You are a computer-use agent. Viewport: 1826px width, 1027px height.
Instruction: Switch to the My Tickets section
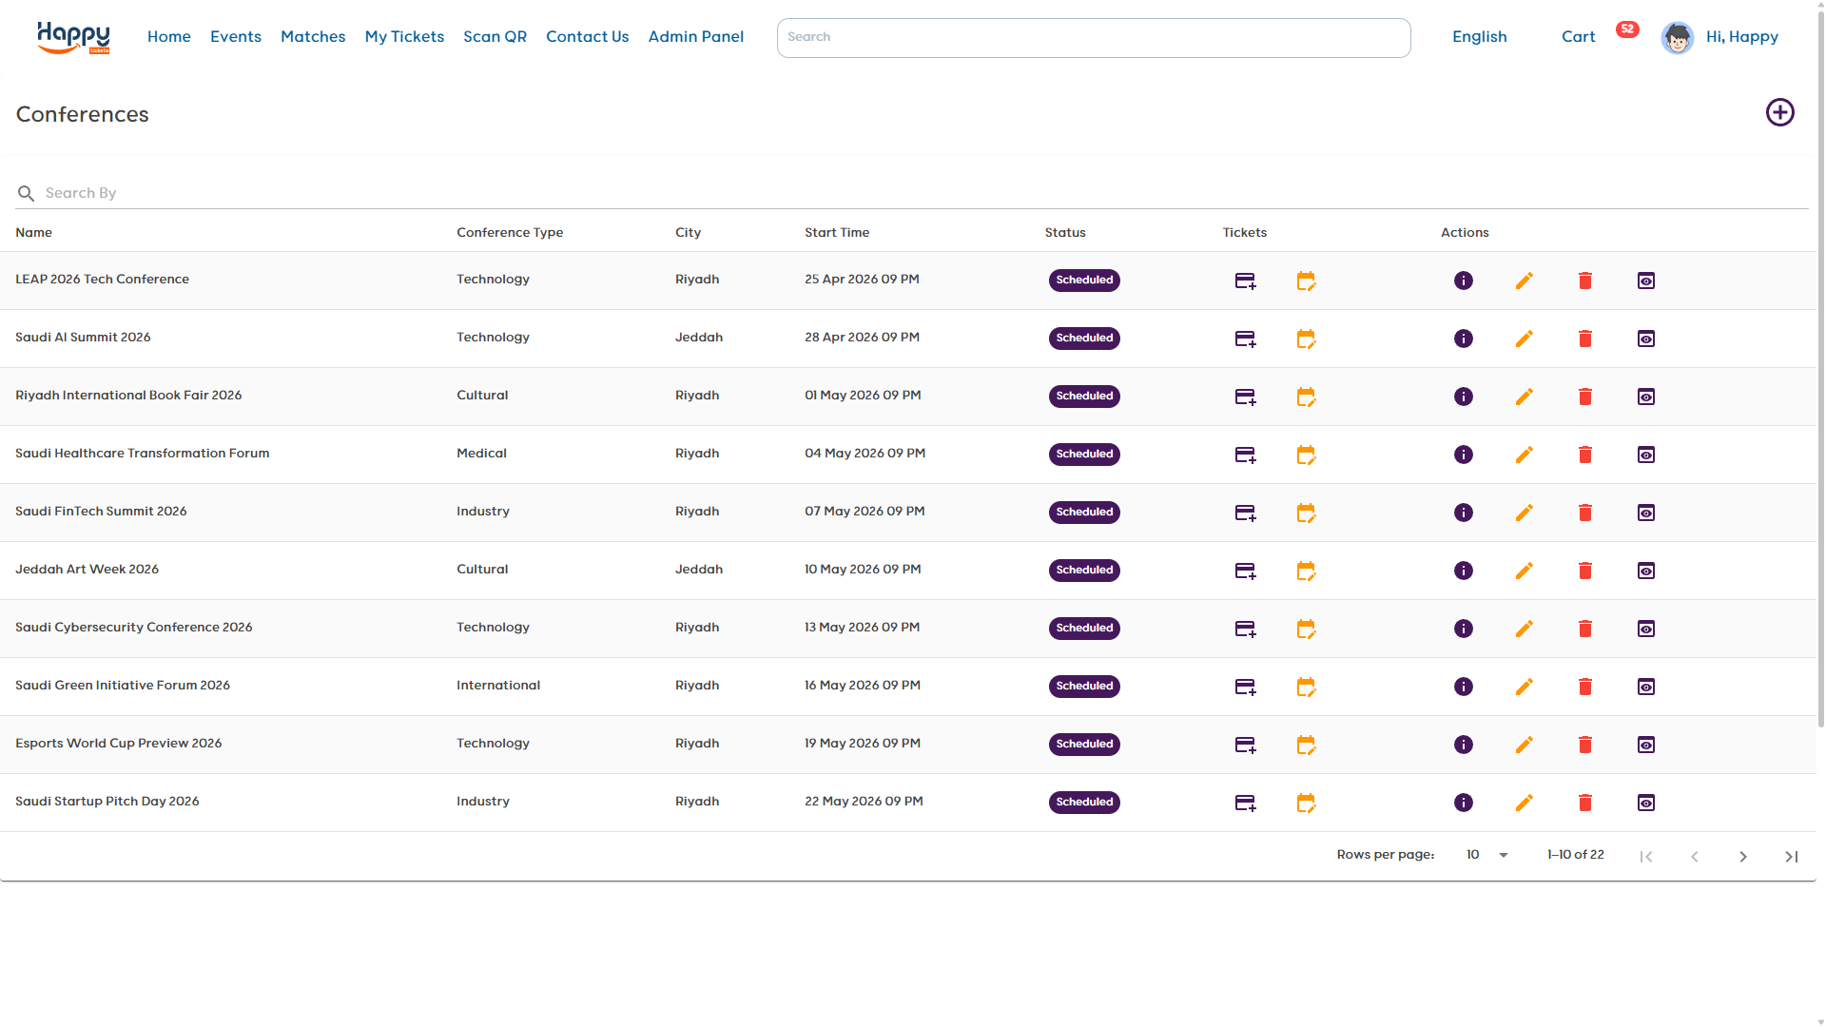[404, 37]
